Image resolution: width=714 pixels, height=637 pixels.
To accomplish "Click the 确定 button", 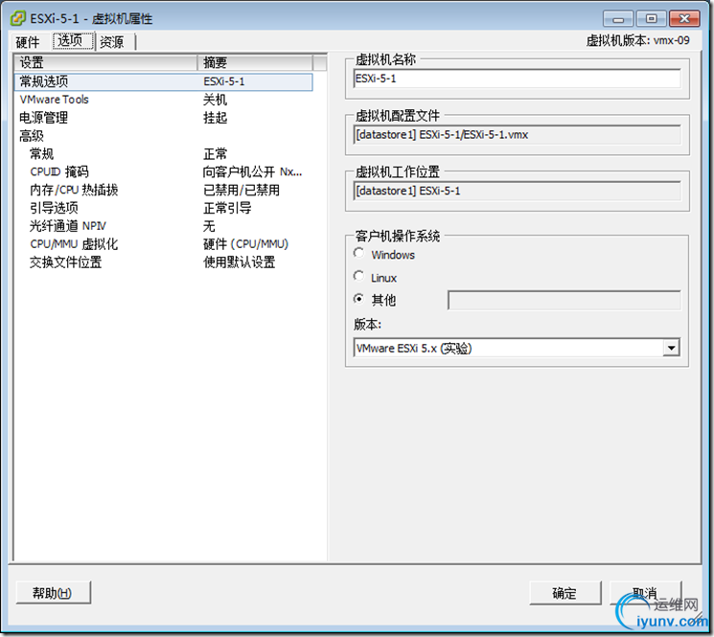I will (564, 592).
